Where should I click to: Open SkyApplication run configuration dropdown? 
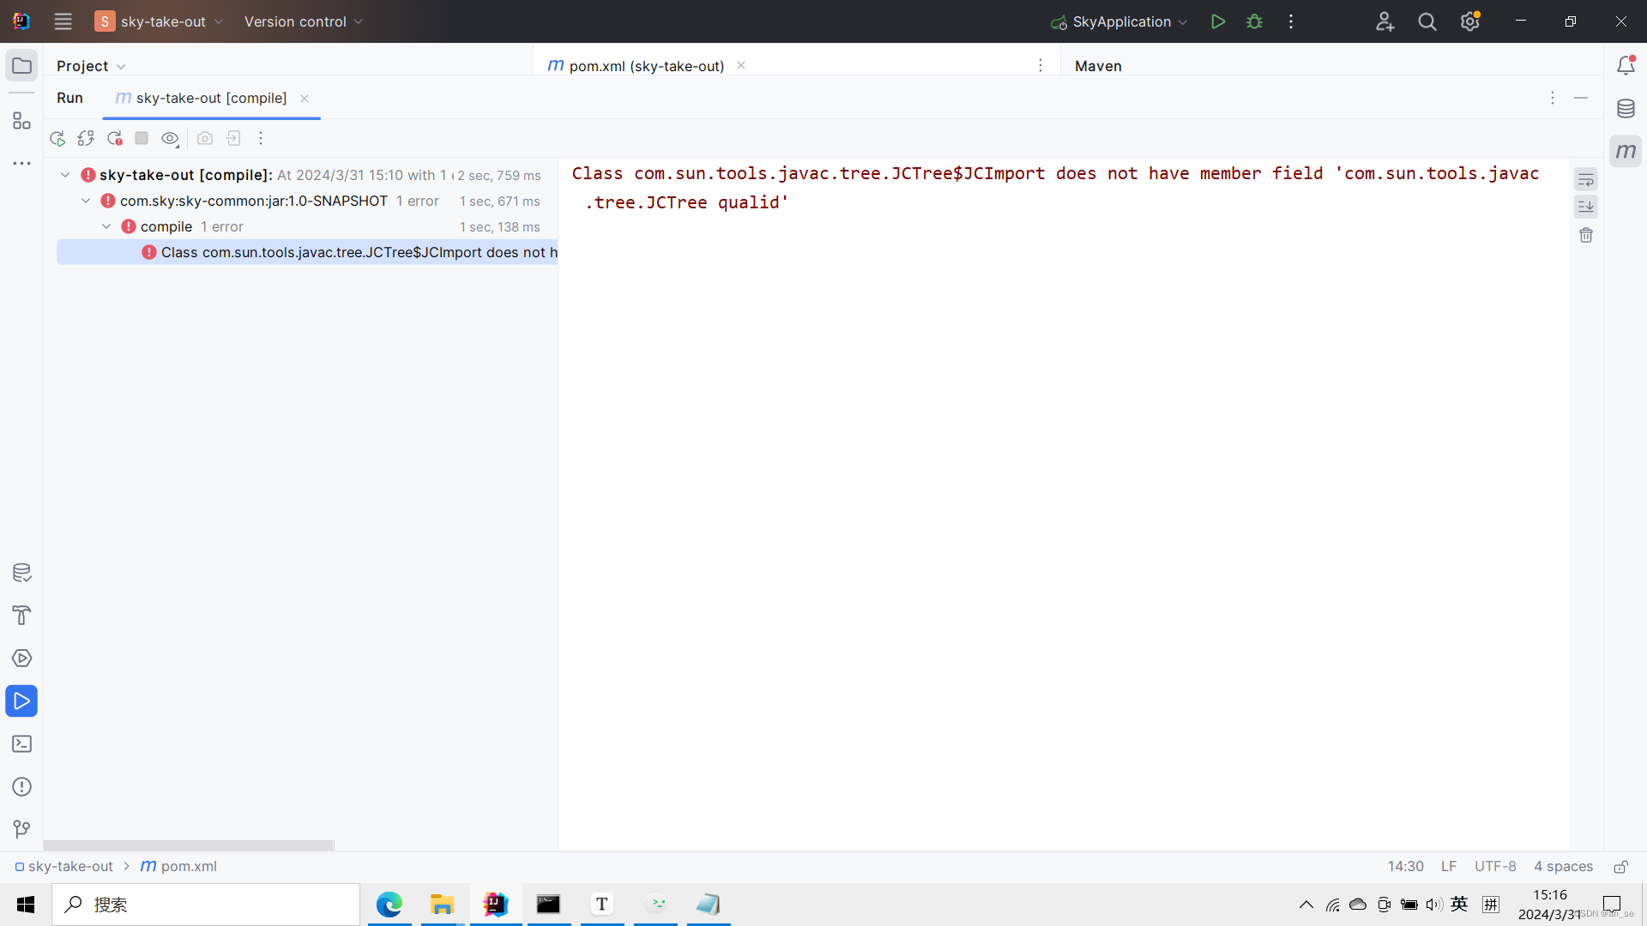point(1119,21)
